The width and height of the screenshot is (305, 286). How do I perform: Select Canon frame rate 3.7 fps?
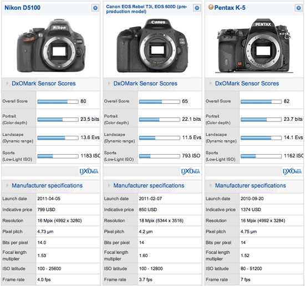146,279
